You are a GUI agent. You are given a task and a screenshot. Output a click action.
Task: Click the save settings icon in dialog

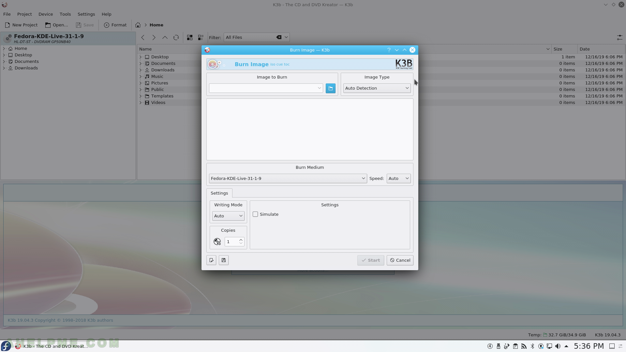224,260
